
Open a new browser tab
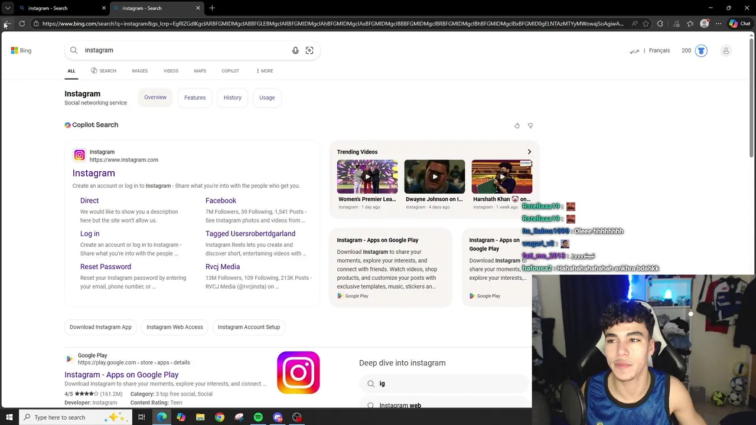coord(212,8)
